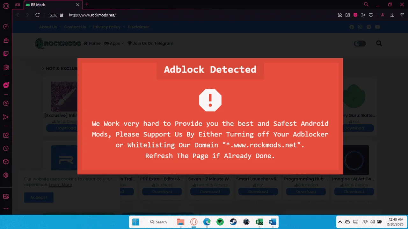Open the GX Corner gamepad tab
This screenshot has width=408, height=229.
[18, 4]
